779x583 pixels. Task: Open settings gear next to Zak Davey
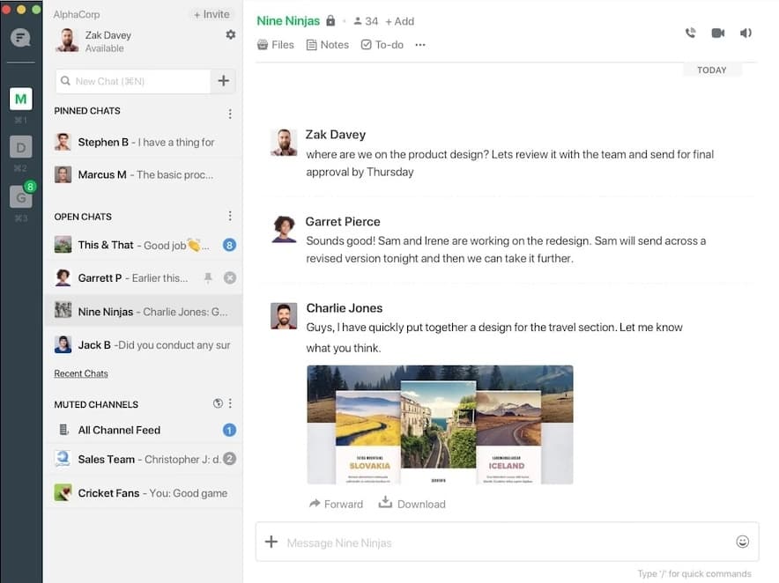(x=230, y=34)
